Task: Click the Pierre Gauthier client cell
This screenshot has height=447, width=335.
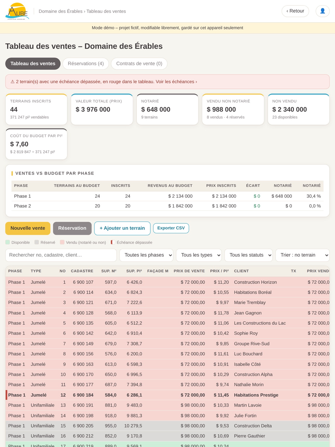Action: [249, 436]
